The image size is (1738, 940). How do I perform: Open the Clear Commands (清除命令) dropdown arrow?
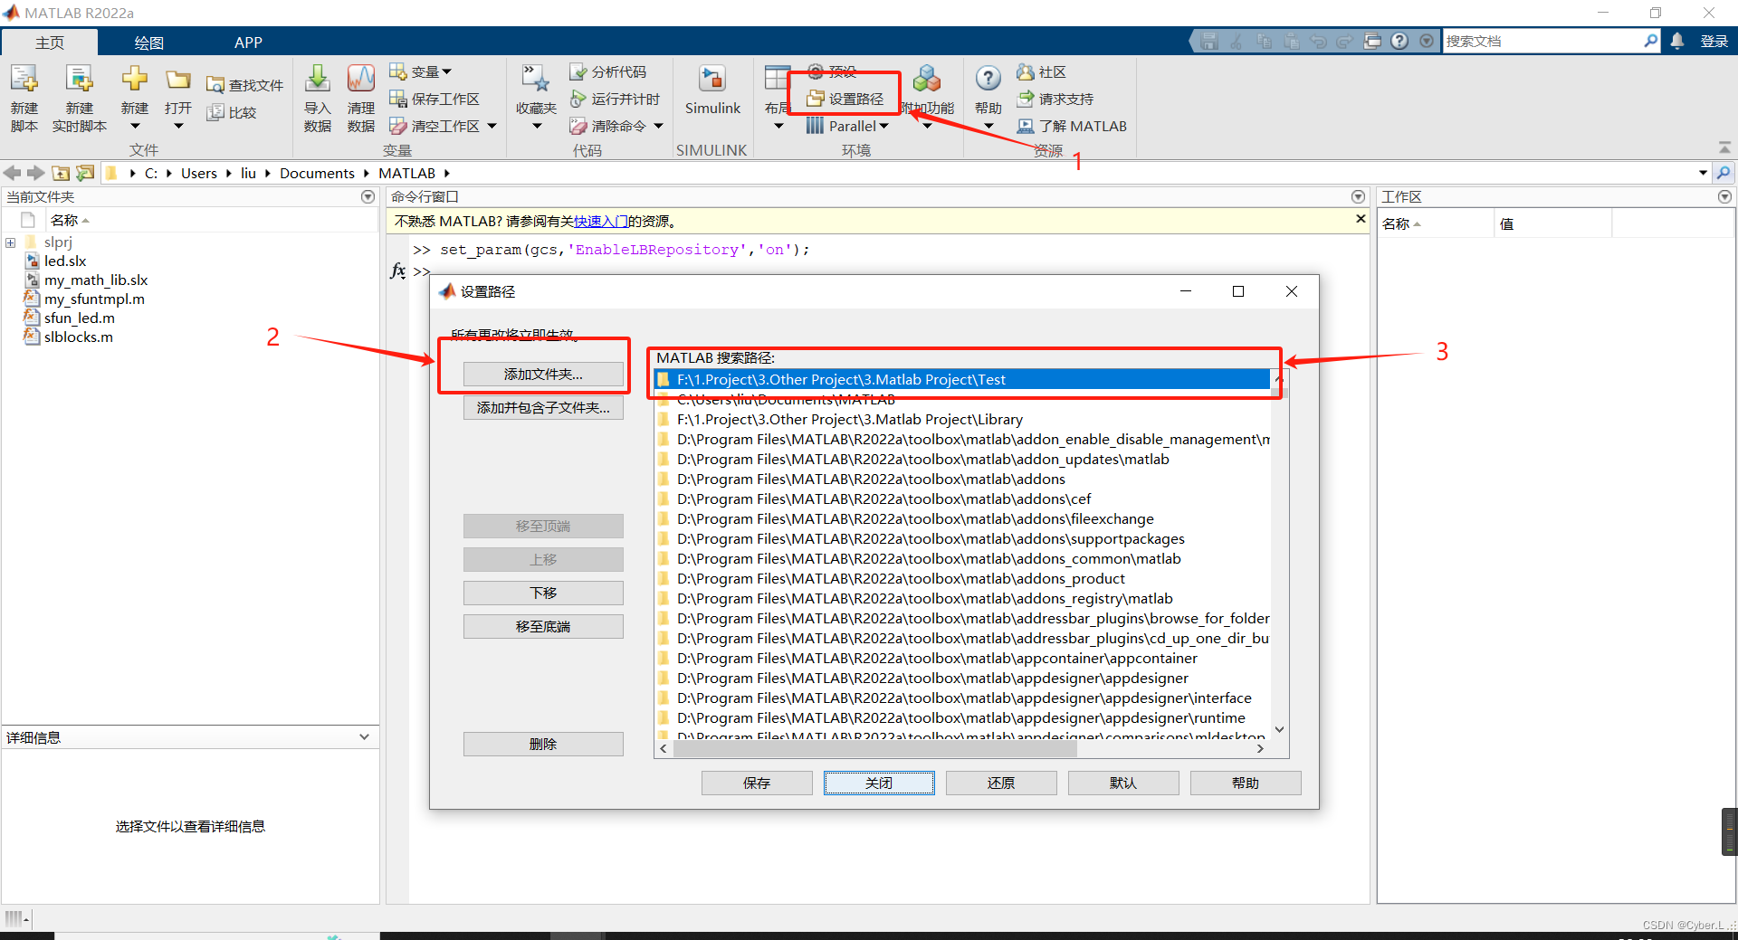658,126
